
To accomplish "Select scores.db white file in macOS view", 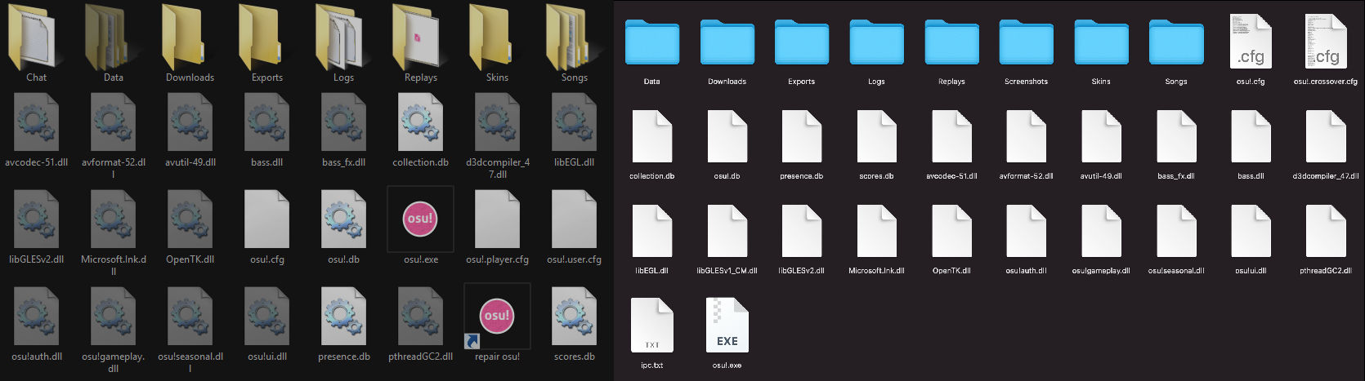I will [x=877, y=136].
